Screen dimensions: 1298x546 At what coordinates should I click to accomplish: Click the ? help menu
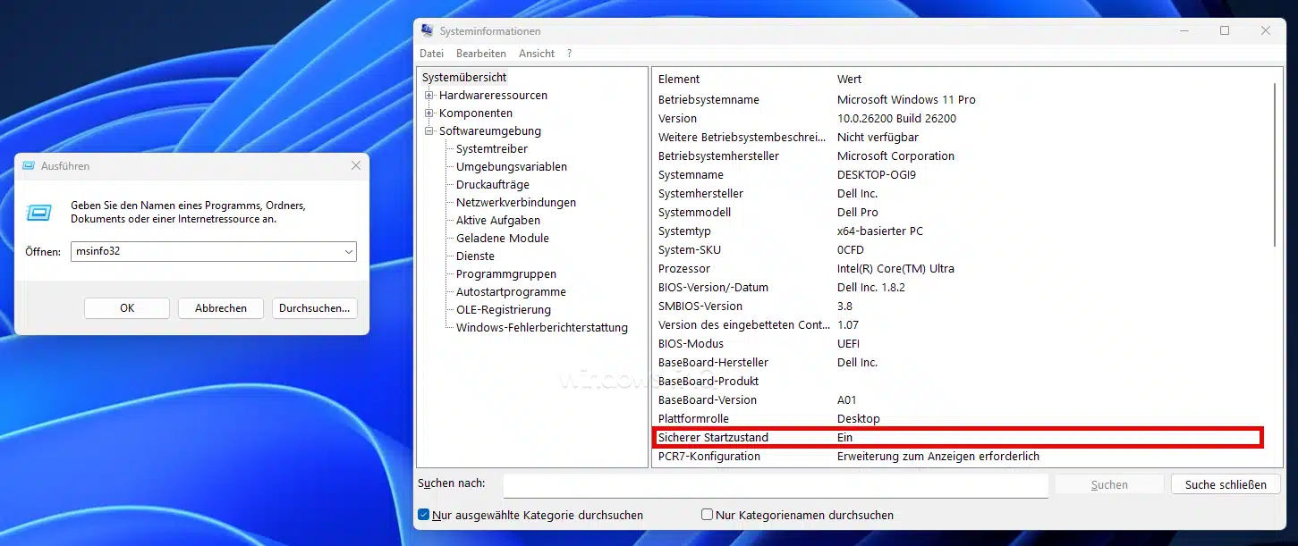[569, 54]
